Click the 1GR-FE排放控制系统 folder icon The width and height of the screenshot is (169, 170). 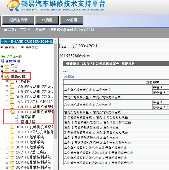pos(12,157)
